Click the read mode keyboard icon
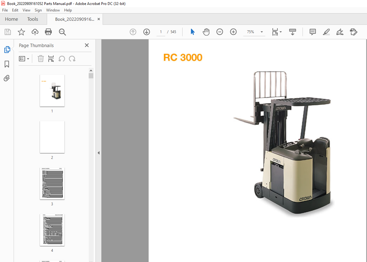This screenshot has height=262, width=367. click(293, 32)
